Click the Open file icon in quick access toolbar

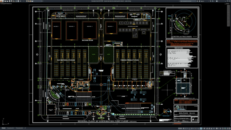7,1
